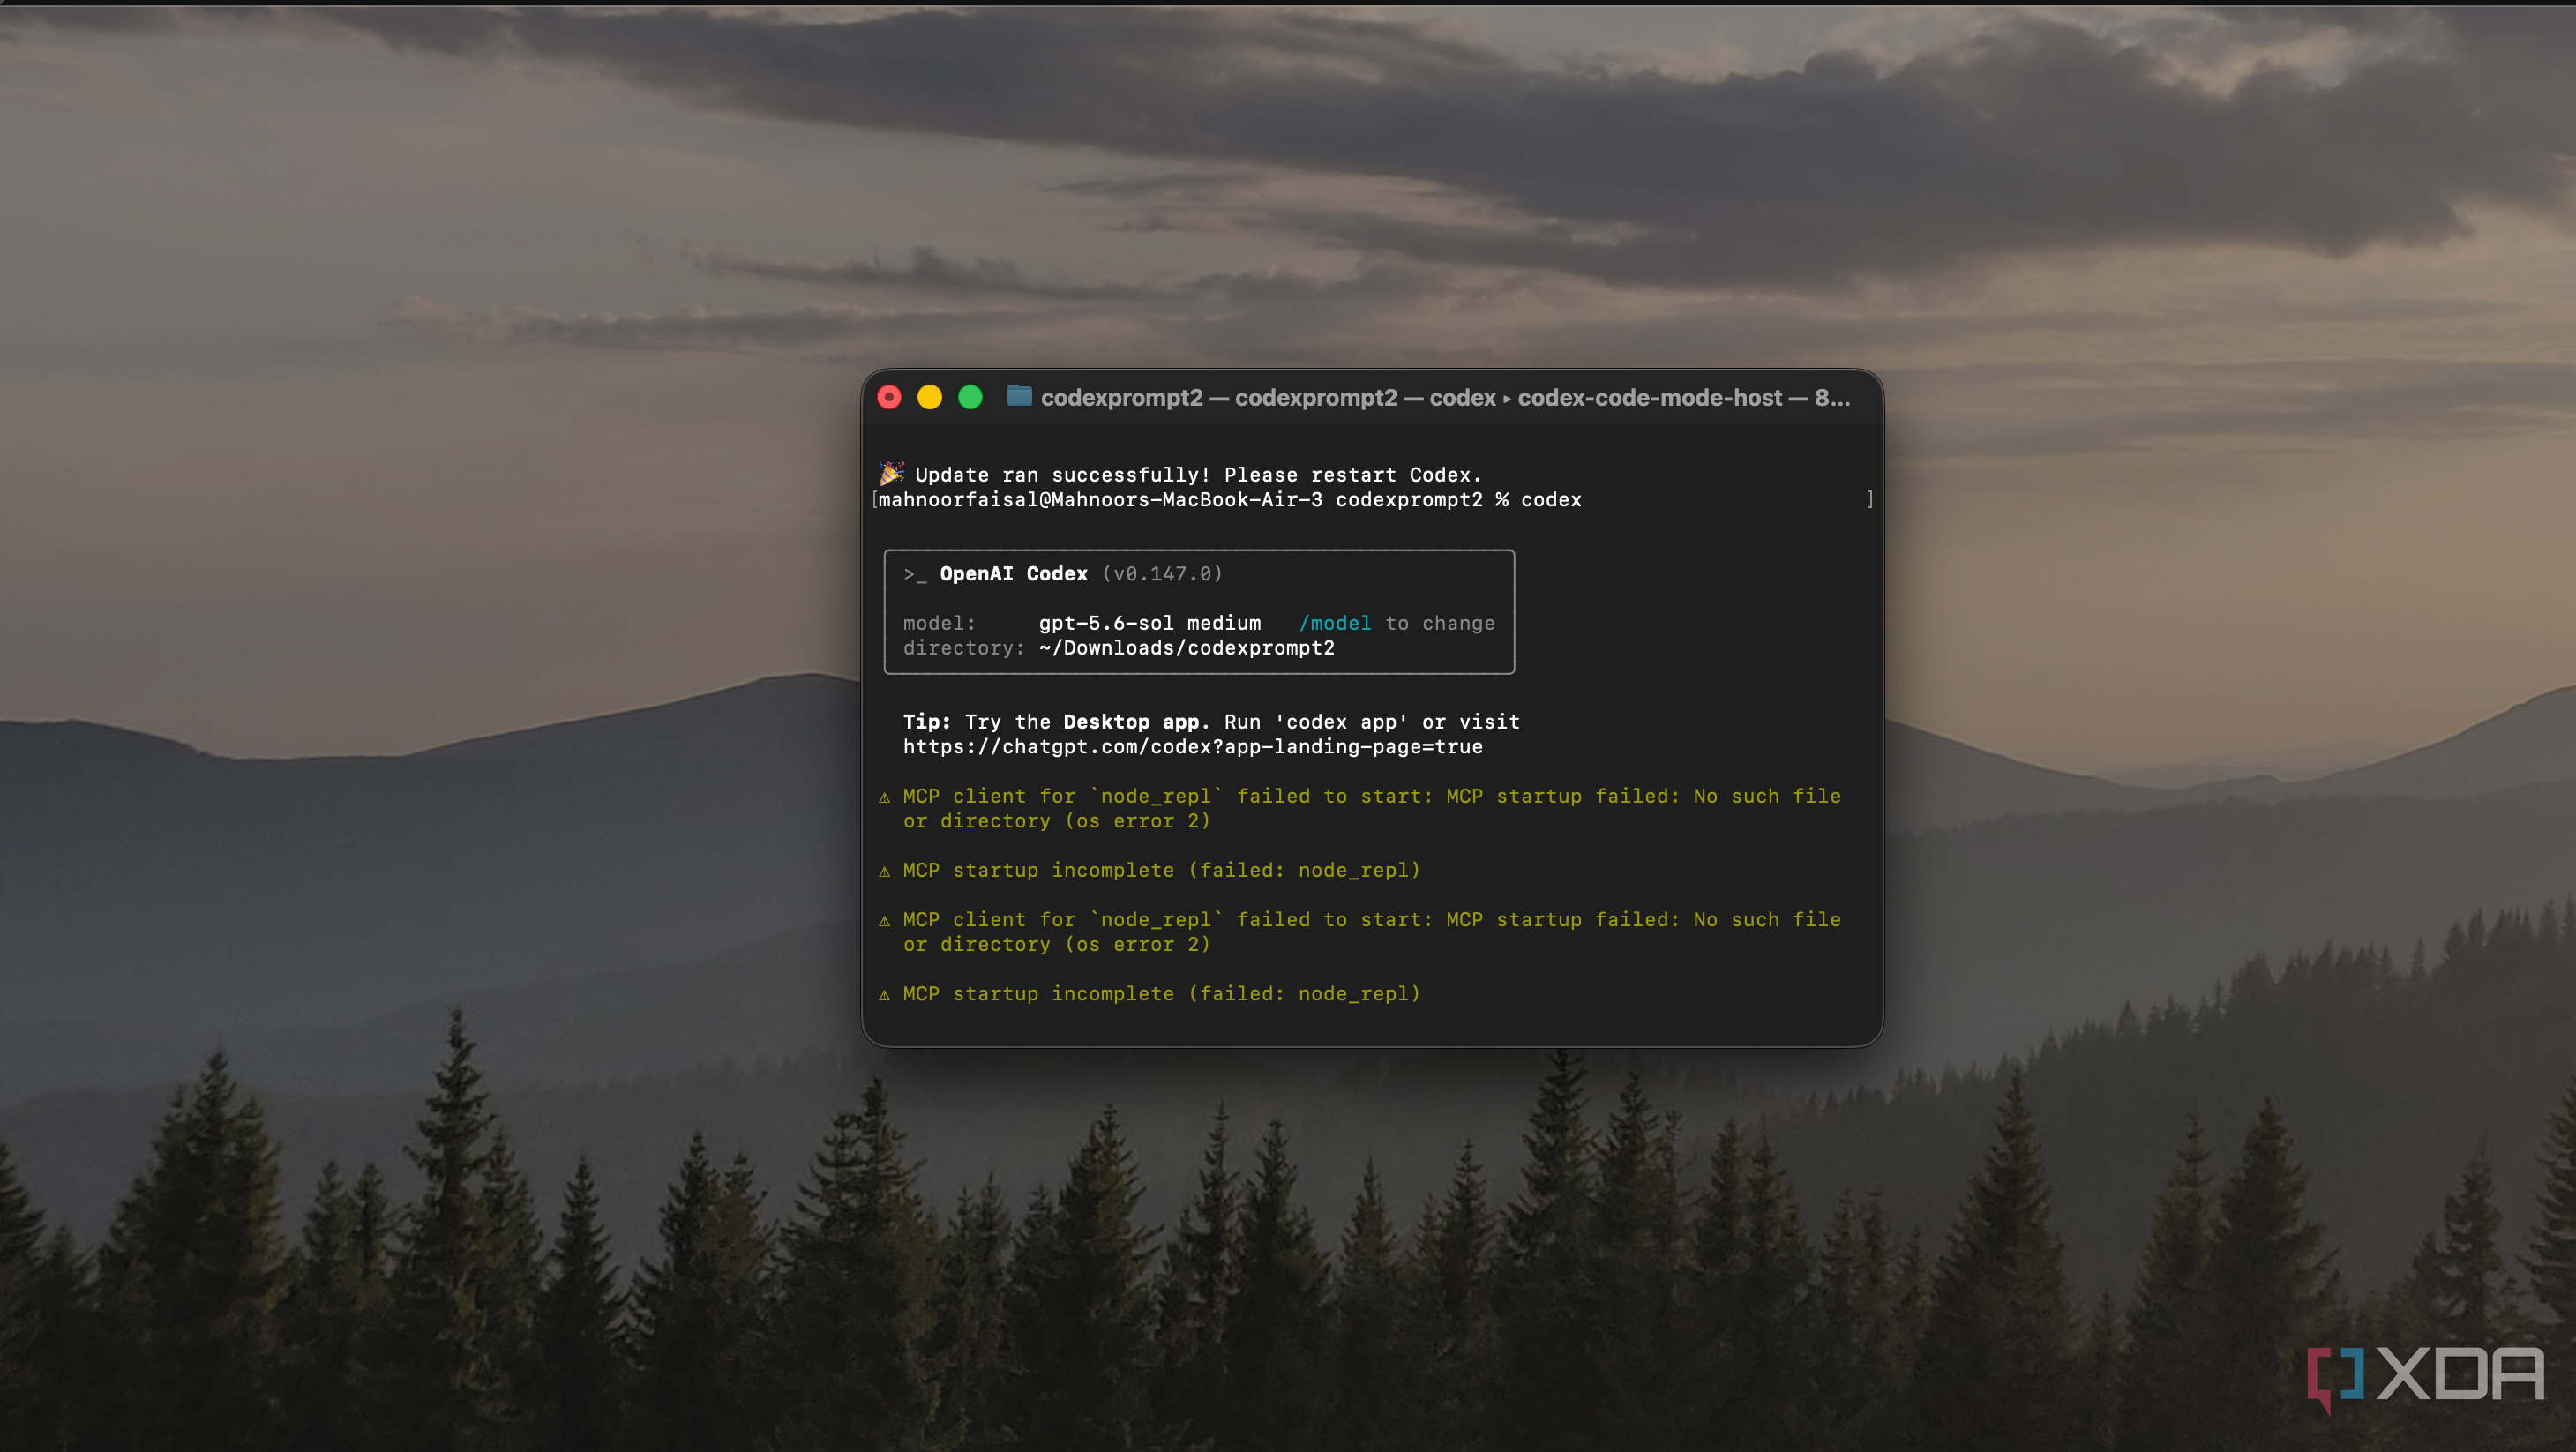Click warning triangle on first node_repl failed message
2576x1452 pixels.
click(884, 797)
